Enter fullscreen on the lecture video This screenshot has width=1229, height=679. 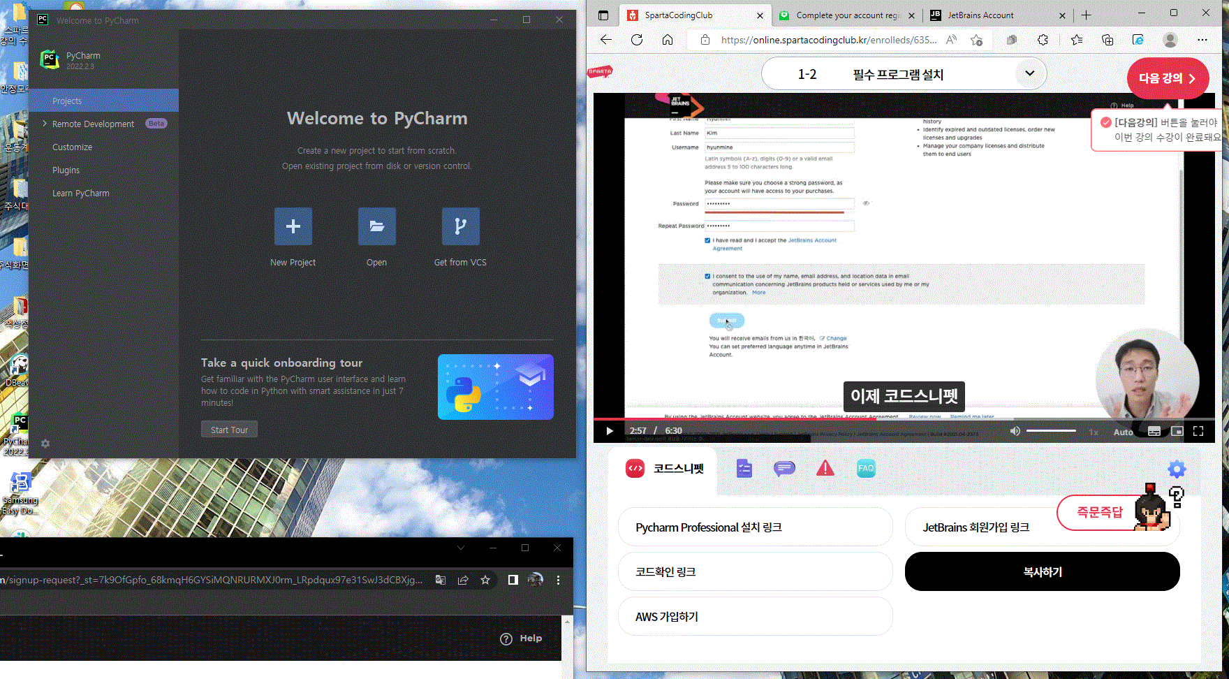click(x=1198, y=431)
